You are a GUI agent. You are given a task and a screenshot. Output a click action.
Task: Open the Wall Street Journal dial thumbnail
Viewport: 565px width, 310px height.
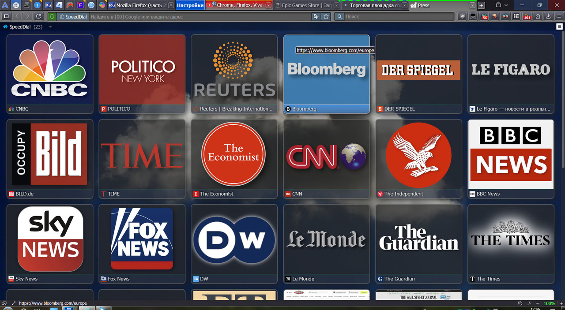(x=418, y=295)
